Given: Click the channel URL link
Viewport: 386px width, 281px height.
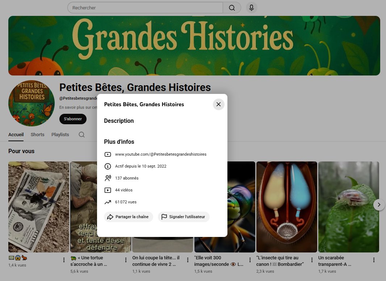Looking at the screenshot, I should click(161, 154).
